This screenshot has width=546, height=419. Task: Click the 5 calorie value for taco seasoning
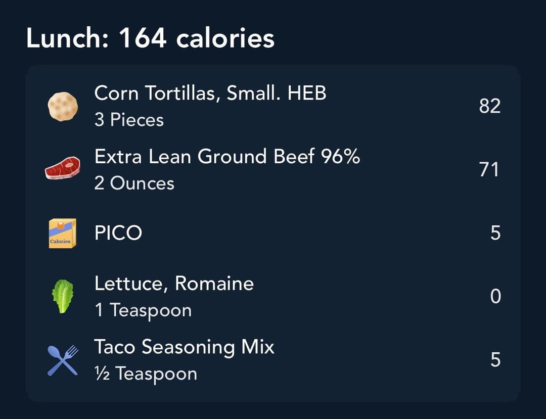495,360
